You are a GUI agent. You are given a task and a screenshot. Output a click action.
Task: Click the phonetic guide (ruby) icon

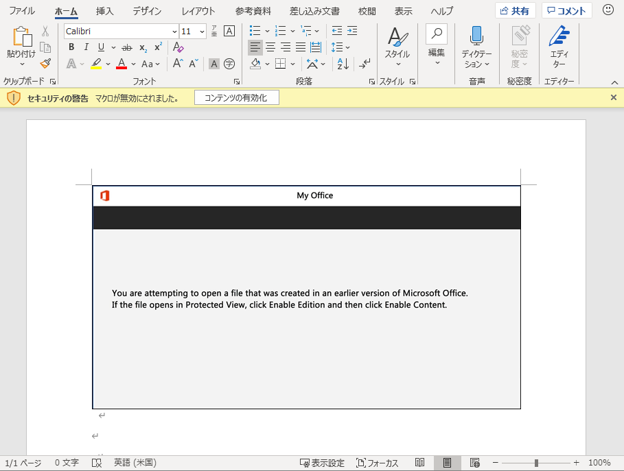pyautogui.click(x=214, y=31)
